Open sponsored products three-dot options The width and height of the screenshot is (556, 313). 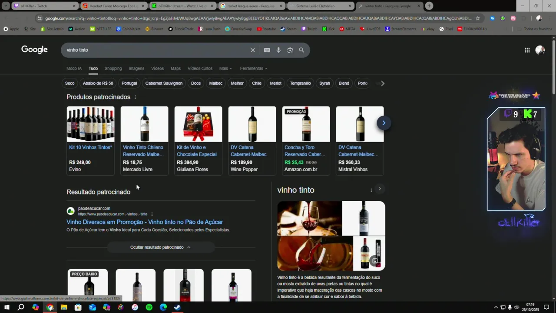coord(135,97)
